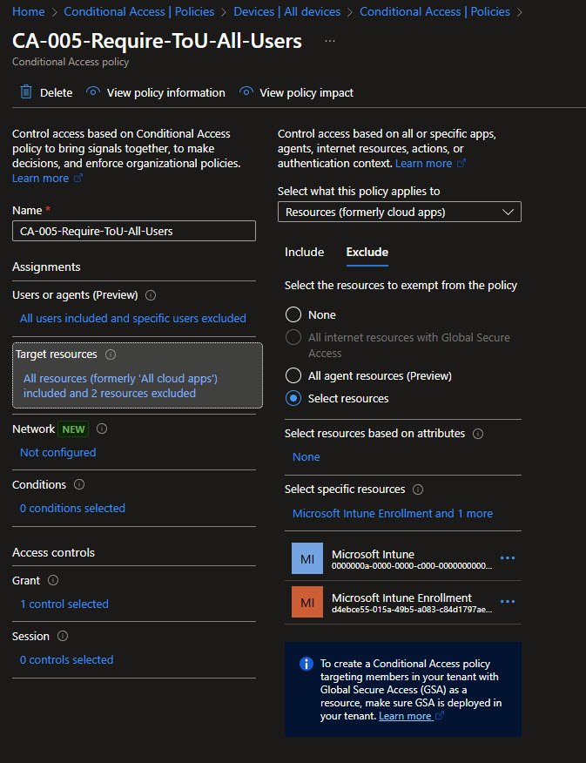Click the policy Name text field
This screenshot has height=763, width=586.
pyautogui.click(x=134, y=231)
